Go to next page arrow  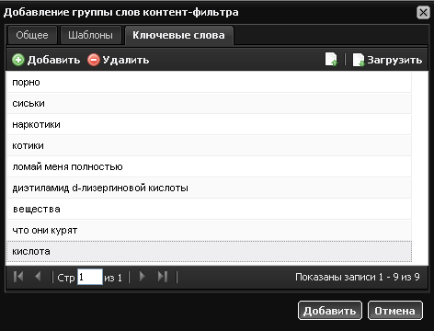[x=143, y=277]
